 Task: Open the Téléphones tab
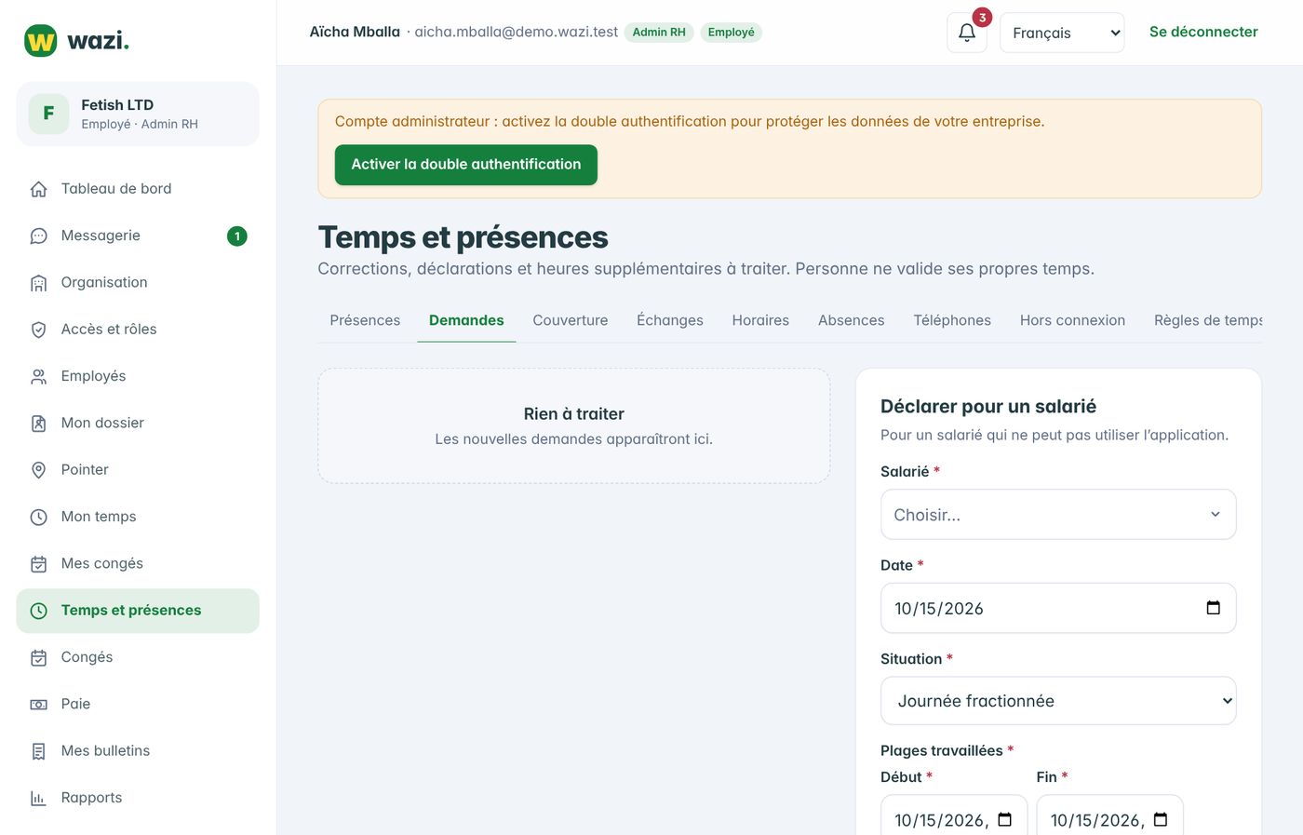(x=952, y=320)
